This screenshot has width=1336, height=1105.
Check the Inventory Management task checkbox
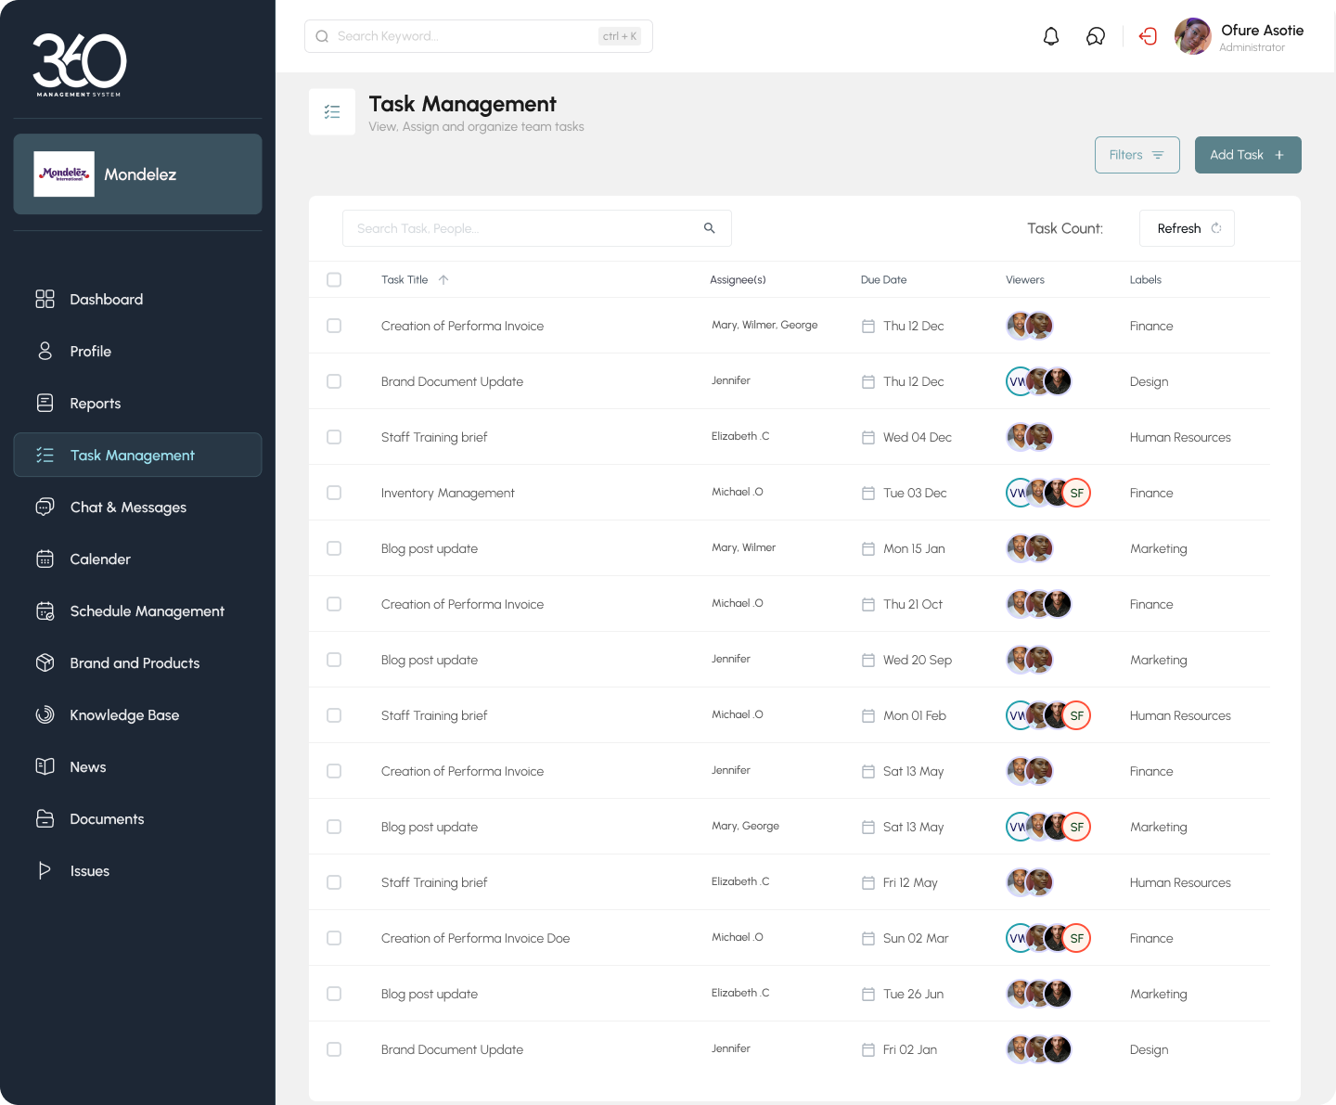click(334, 493)
